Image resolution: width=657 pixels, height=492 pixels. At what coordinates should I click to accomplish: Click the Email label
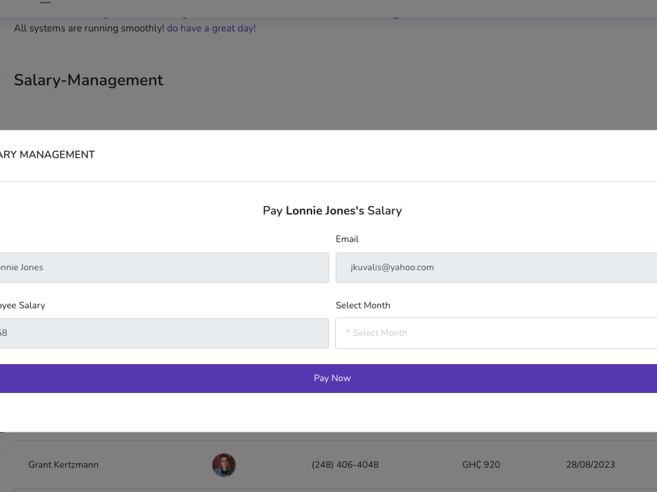[347, 239]
